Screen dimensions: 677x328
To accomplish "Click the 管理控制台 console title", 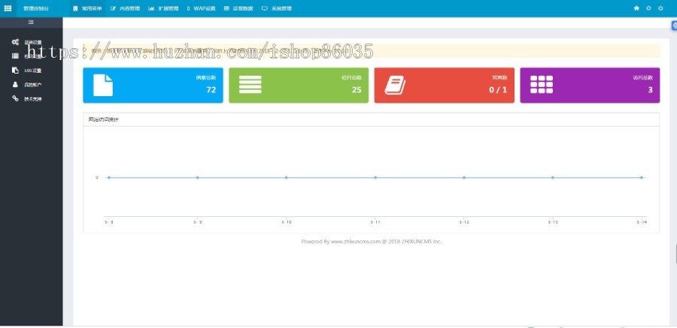I will [36, 8].
